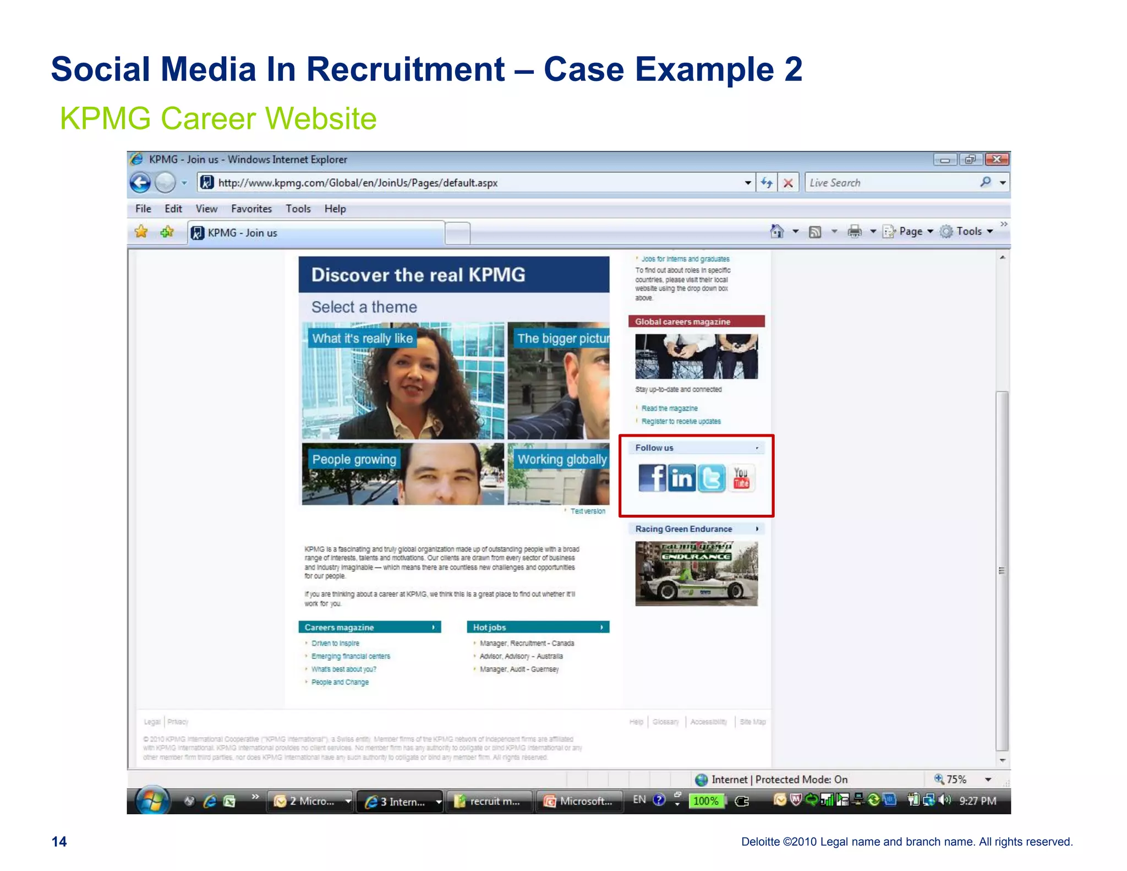Click the Print icon in command bar
This screenshot has width=1127, height=871.
[855, 232]
